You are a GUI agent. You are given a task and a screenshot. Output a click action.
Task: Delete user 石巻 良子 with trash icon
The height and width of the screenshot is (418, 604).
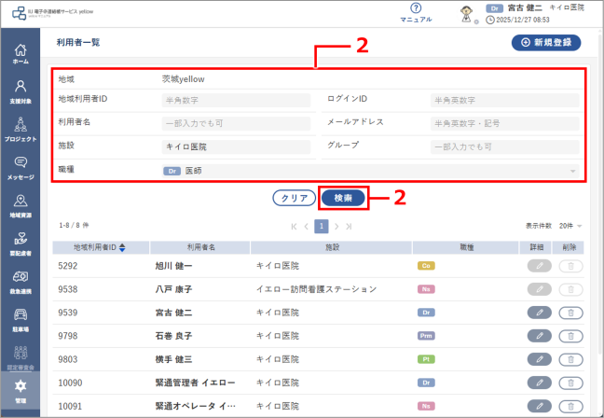point(570,336)
